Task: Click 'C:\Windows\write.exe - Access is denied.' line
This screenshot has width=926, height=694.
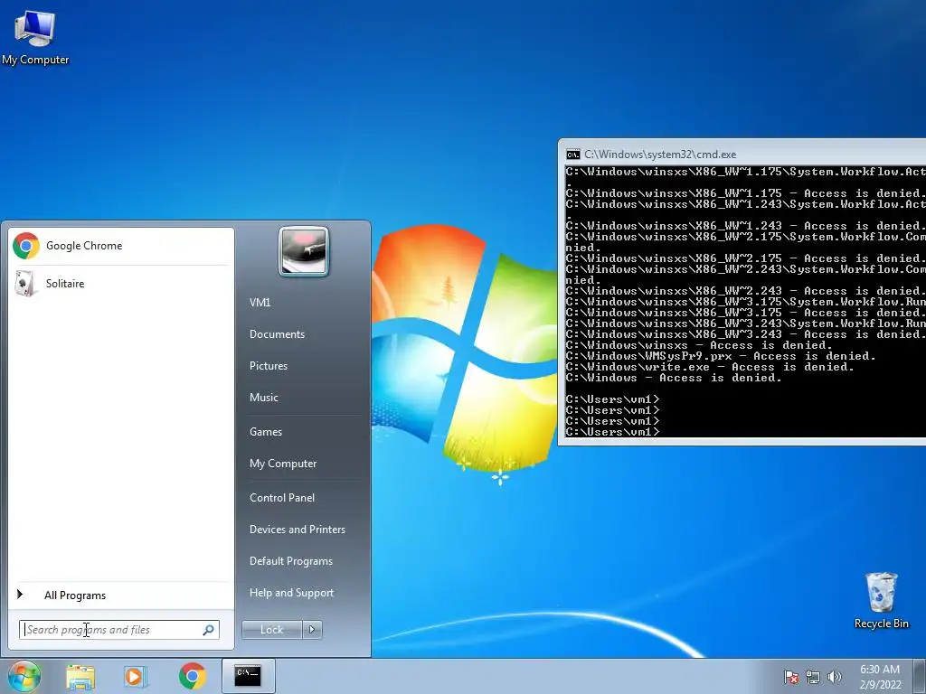Action: [710, 367]
